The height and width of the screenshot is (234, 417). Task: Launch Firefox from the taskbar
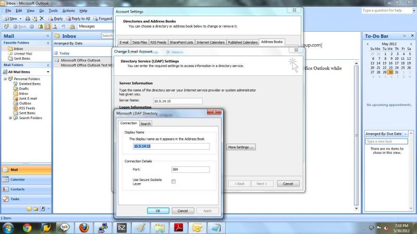(x=84, y=228)
